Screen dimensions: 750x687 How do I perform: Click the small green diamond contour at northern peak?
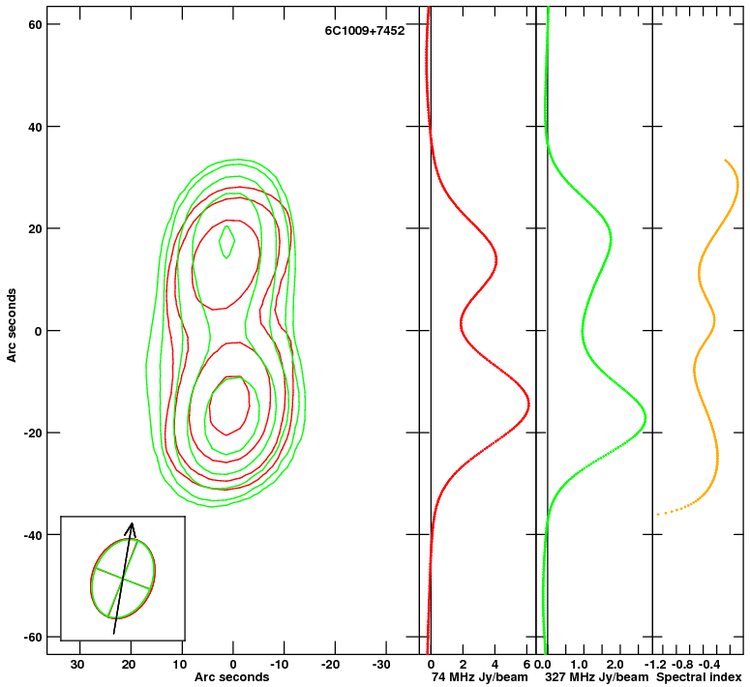tap(226, 242)
